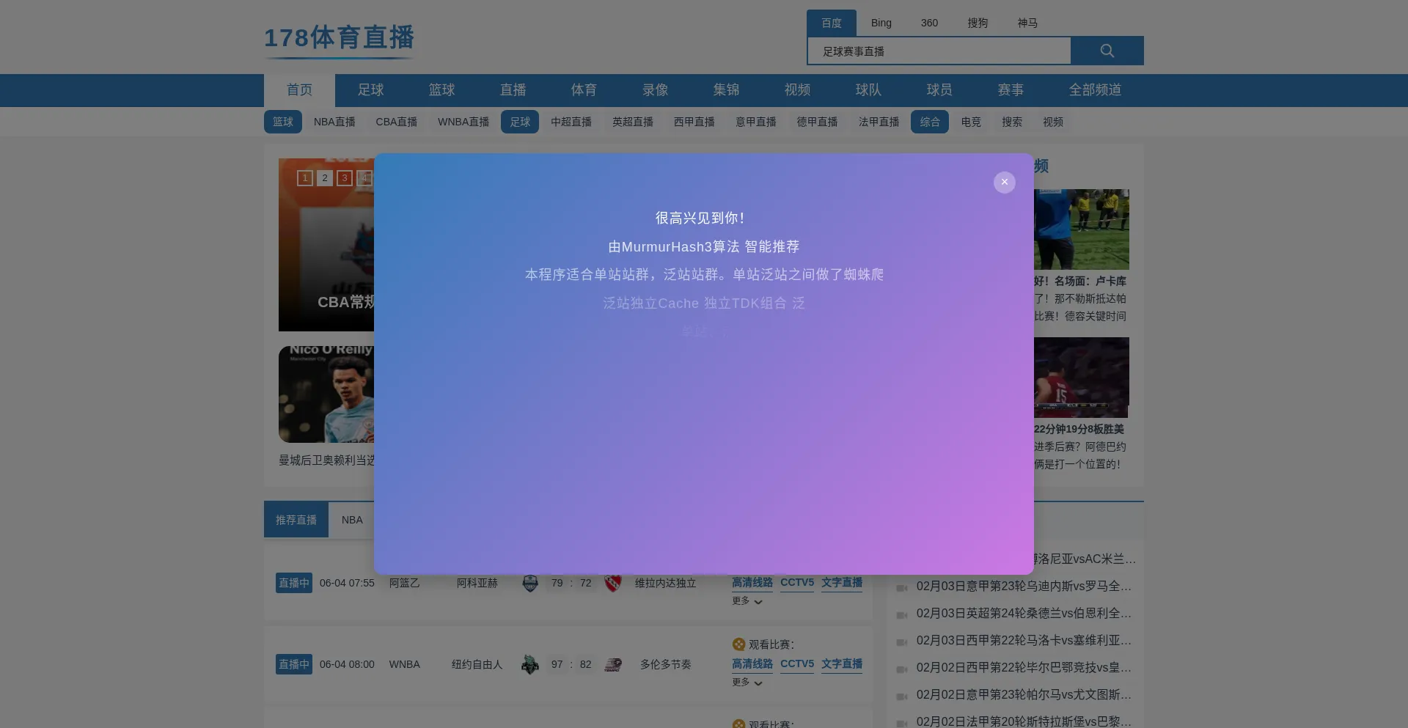Select the 神马 search engine tab
This screenshot has width=1408, height=728.
tap(1027, 23)
